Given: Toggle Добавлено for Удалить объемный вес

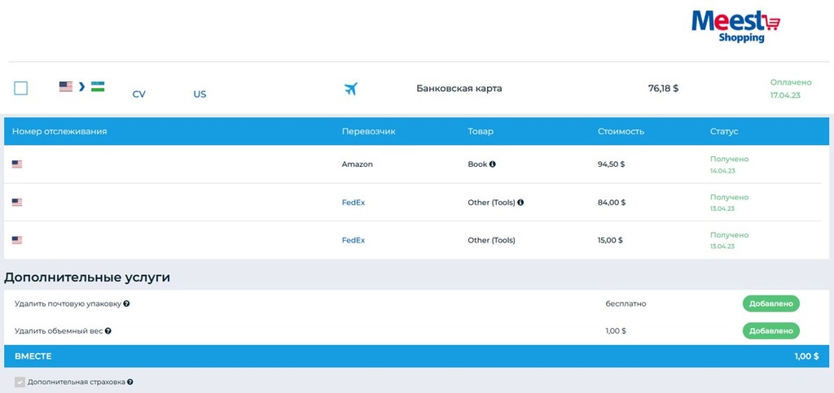Looking at the screenshot, I should pyautogui.click(x=770, y=331).
